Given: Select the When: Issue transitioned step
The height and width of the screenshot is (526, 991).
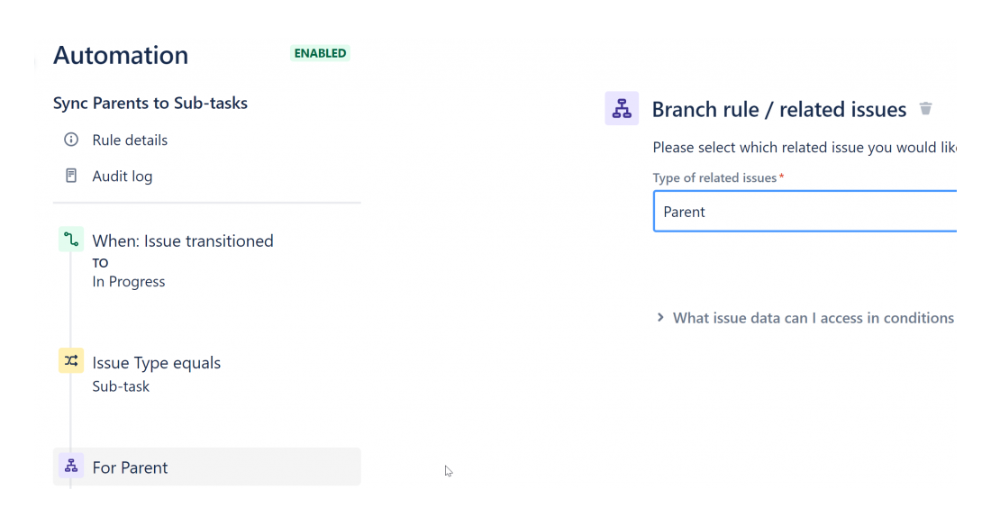Looking at the screenshot, I should pyautogui.click(x=183, y=240).
